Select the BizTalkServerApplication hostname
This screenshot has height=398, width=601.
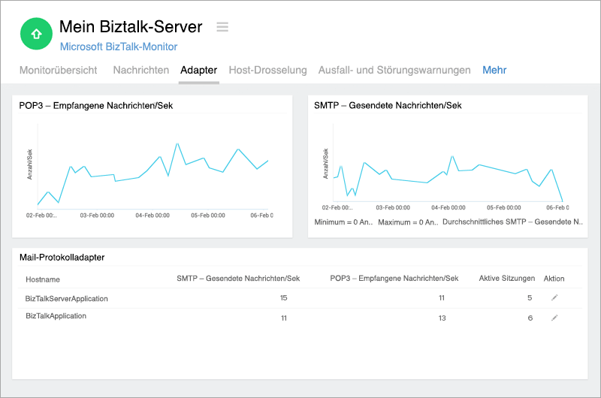67,298
